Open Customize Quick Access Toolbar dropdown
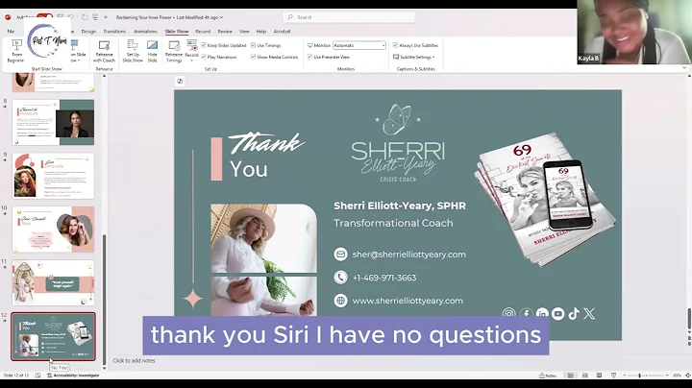 coord(106,17)
